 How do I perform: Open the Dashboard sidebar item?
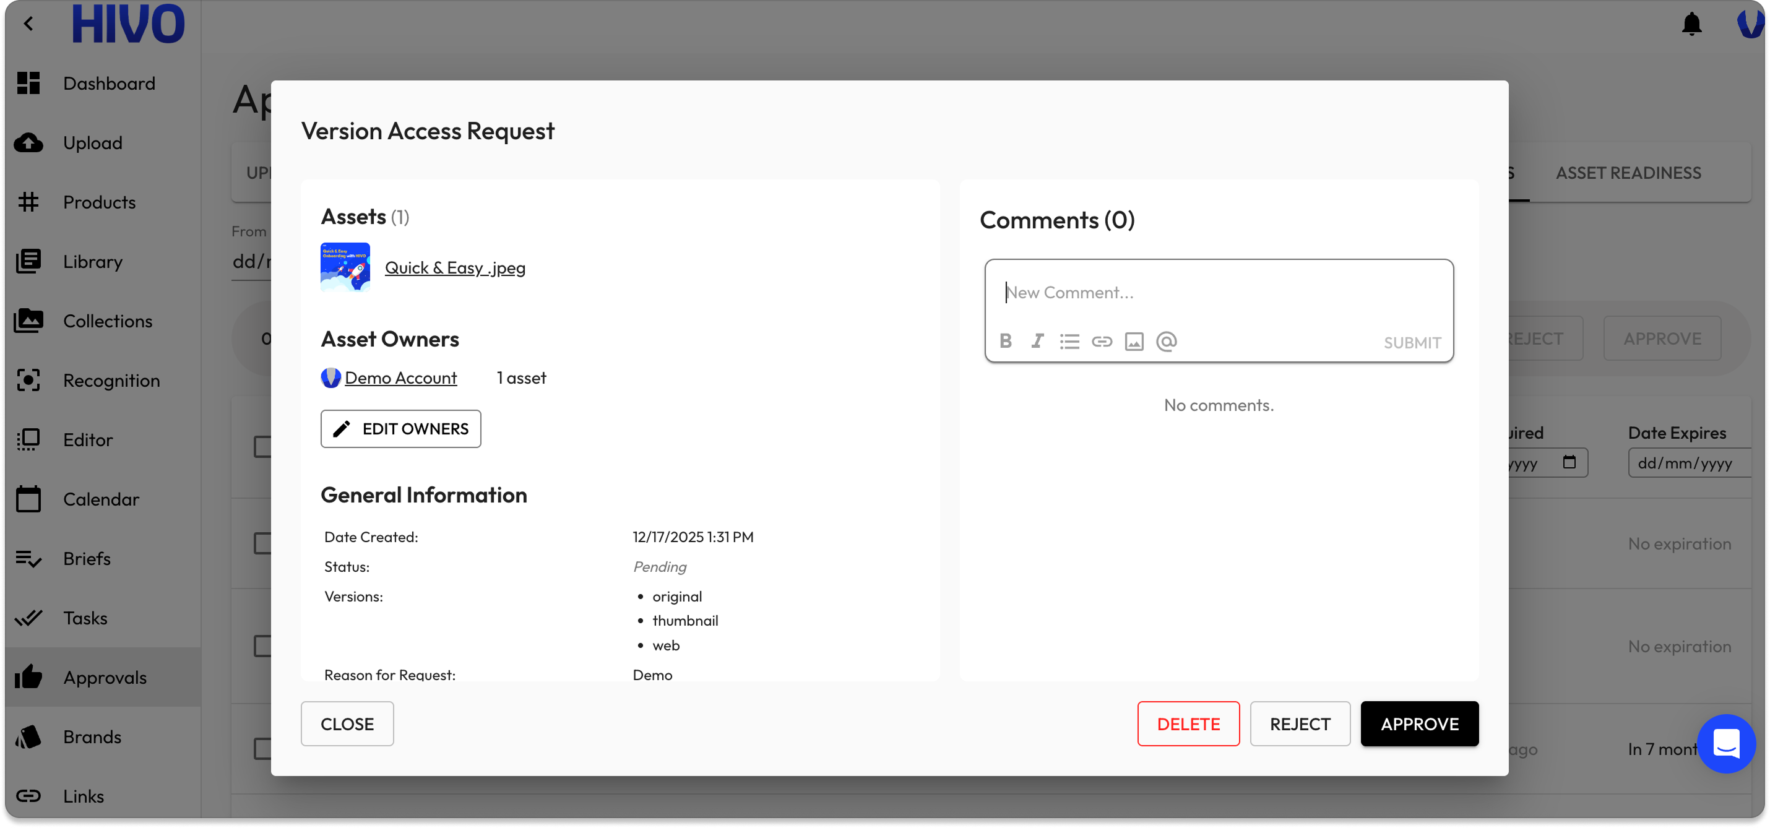pos(108,83)
